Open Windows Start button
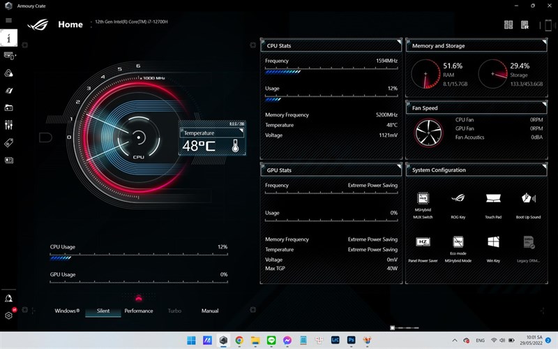Image resolution: width=558 pixels, height=349 pixels. pos(191,341)
